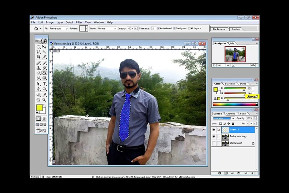This screenshot has width=289, height=193.
Task: Enable All Layers checkbox
Action: click(189, 28)
